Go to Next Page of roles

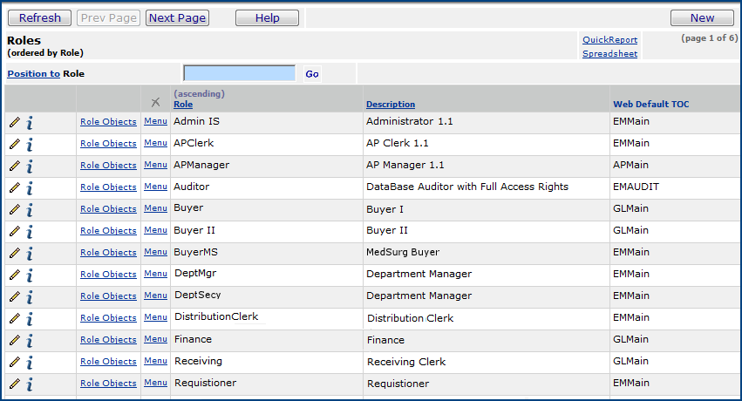(177, 18)
